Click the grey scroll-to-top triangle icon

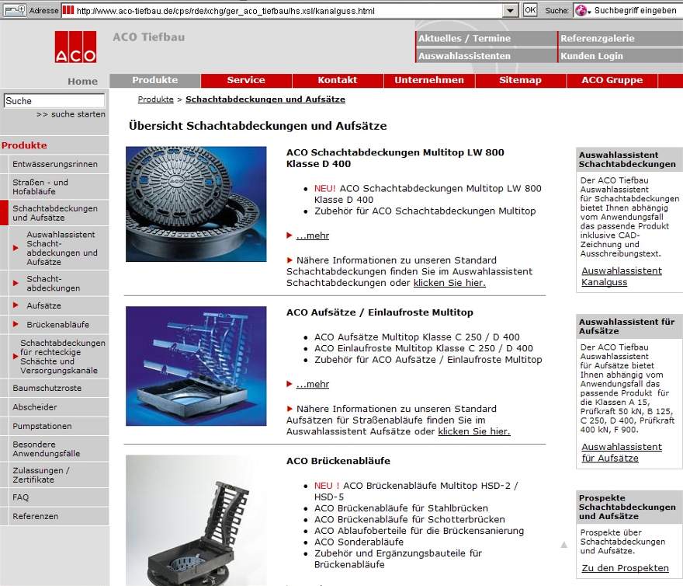tap(564, 545)
